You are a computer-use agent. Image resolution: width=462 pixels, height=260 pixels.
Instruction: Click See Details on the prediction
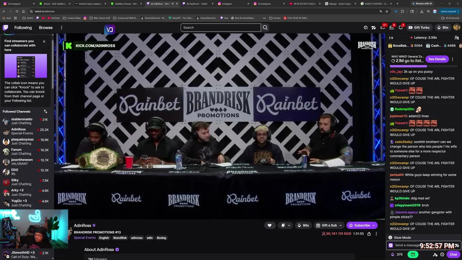tap(437, 59)
